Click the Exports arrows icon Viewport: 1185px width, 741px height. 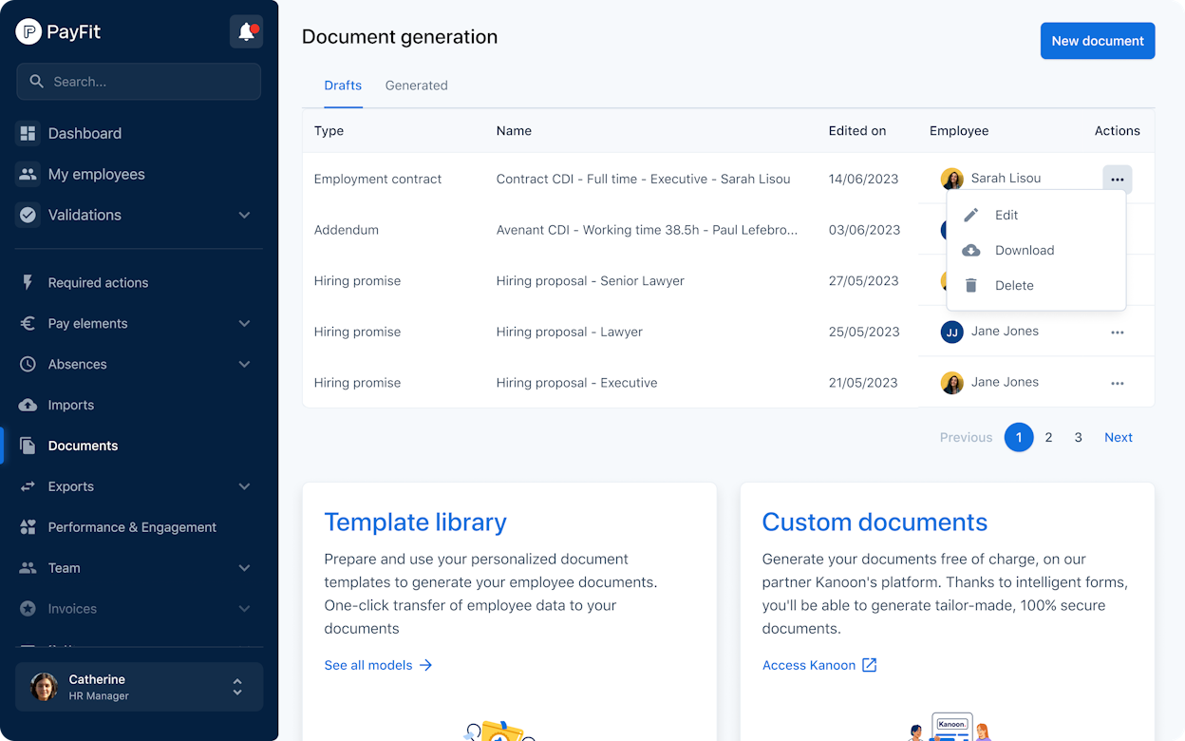pos(28,486)
